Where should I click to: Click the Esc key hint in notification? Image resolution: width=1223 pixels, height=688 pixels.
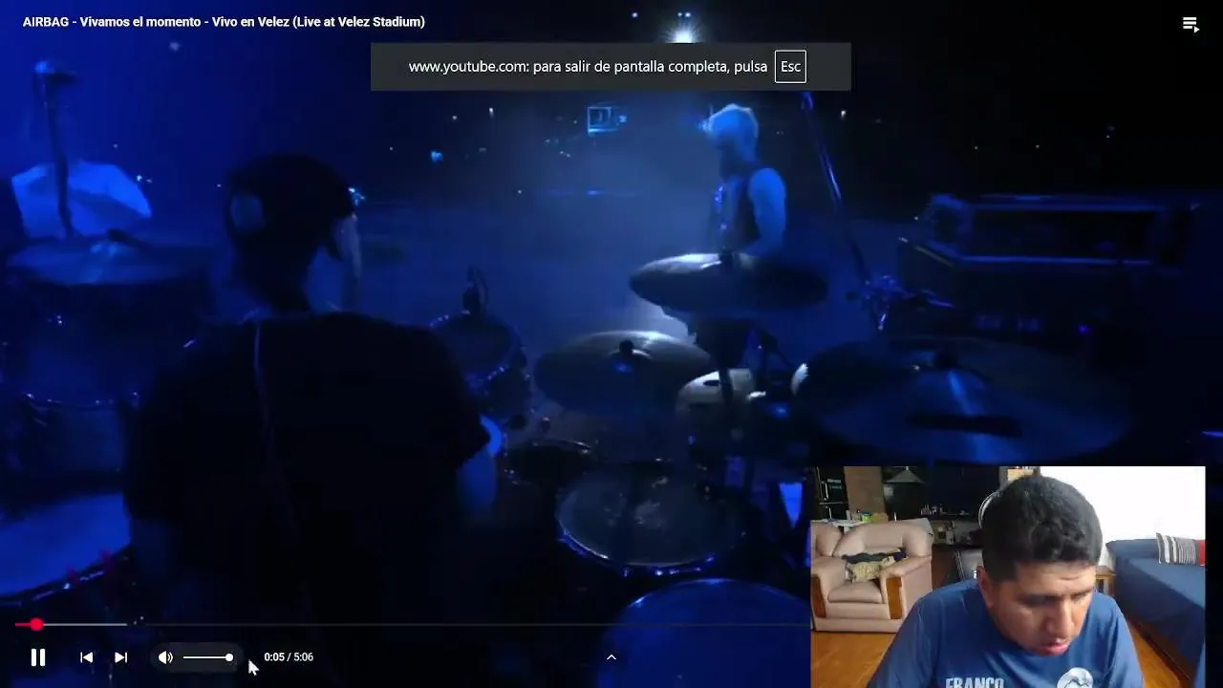coord(790,67)
